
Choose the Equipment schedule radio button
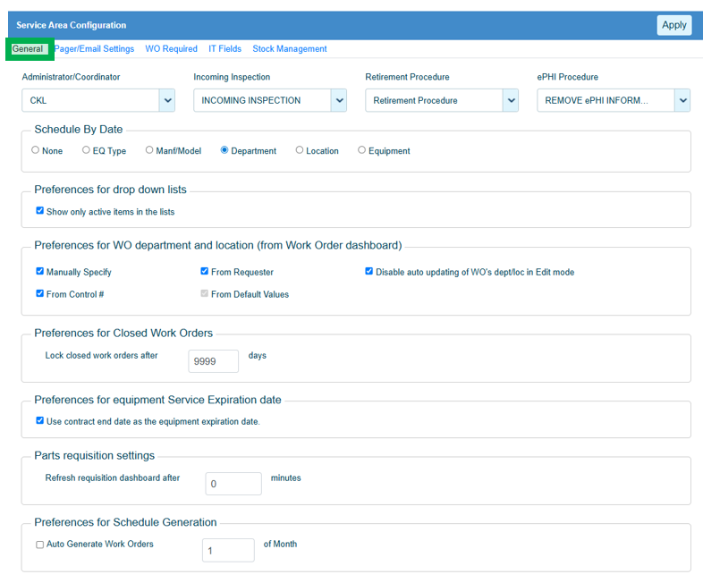click(x=361, y=150)
